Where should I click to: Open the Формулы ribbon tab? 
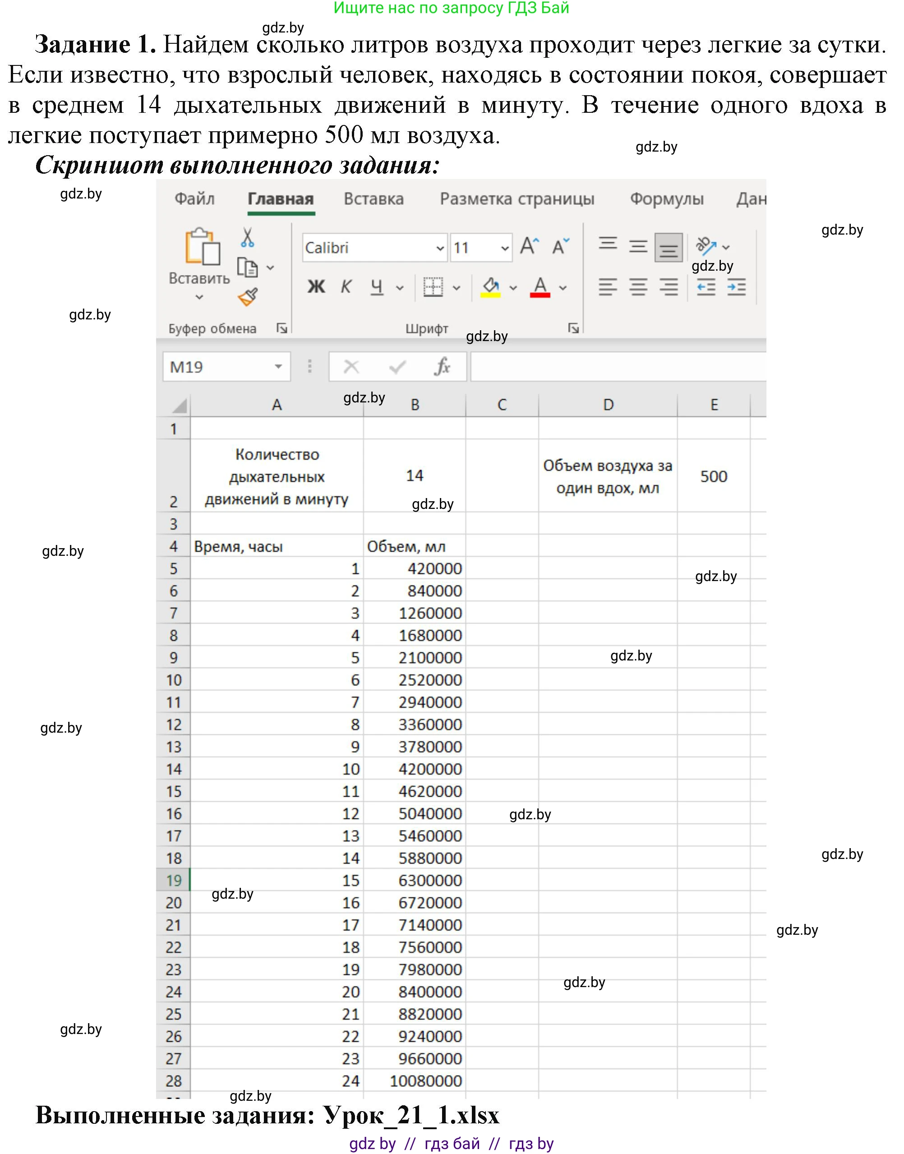(x=666, y=198)
